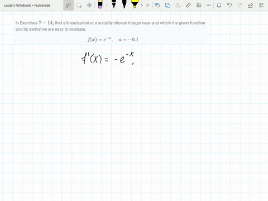Click Ink to Text icon

(x=178, y=5)
